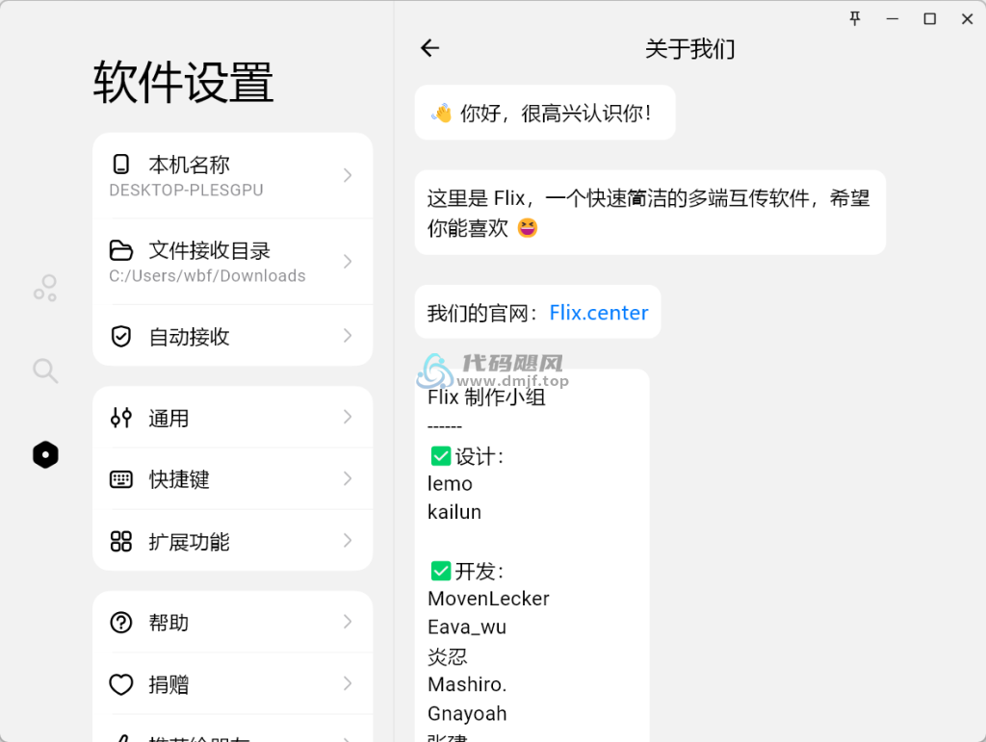Click the green checkmark next to 设计

[x=441, y=456]
